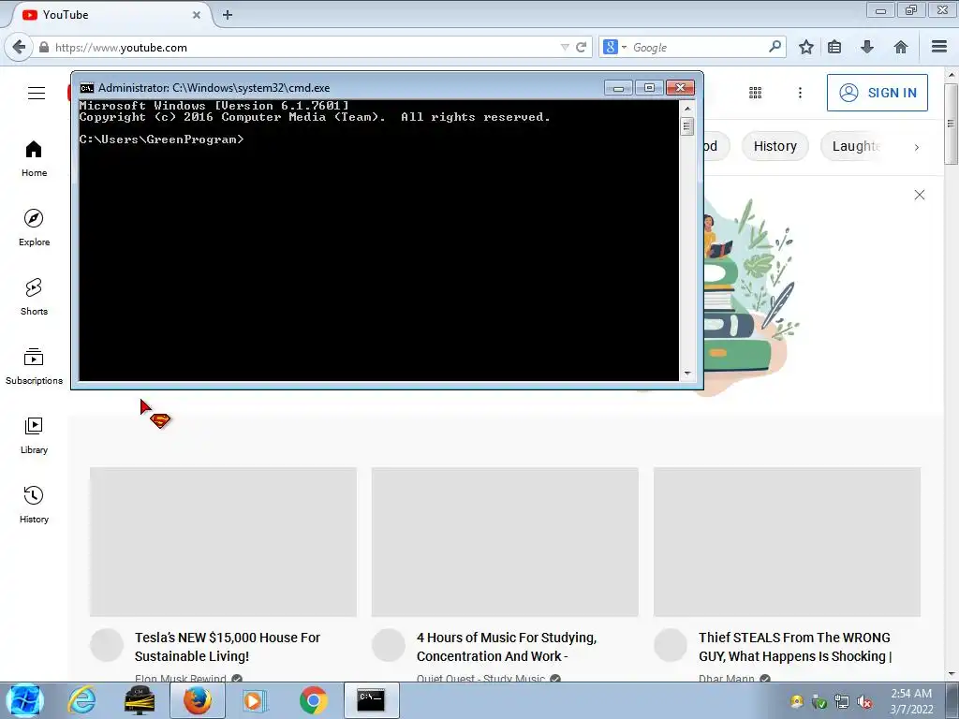Image resolution: width=959 pixels, height=719 pixels.
Task: Launch Internet Explorer from taskbar
Action: click(81, 700)
